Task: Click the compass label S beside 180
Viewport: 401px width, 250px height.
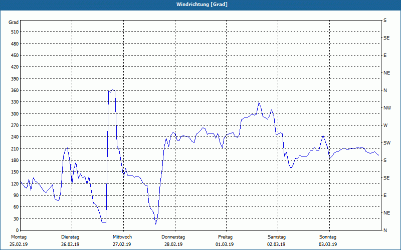Action: coord(385,160)
